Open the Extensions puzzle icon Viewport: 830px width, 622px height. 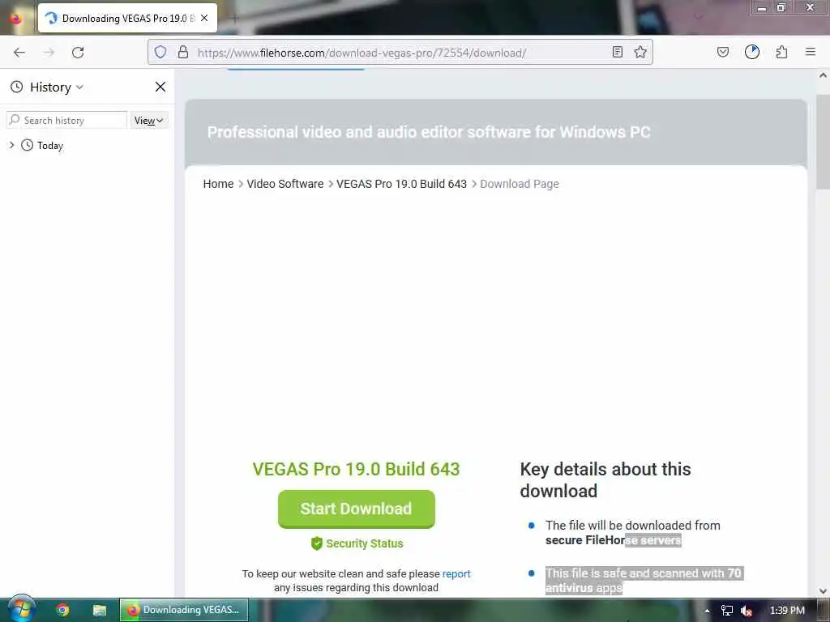coord(781,52)
